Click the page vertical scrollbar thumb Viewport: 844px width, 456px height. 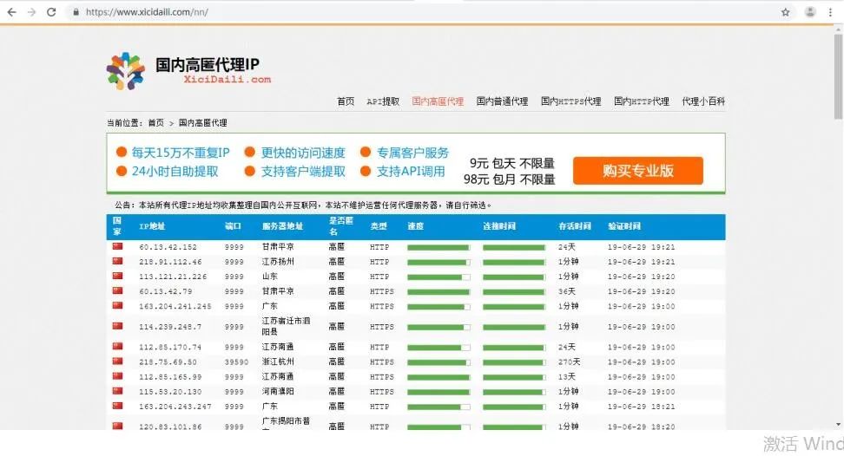[x=838, y=76]
